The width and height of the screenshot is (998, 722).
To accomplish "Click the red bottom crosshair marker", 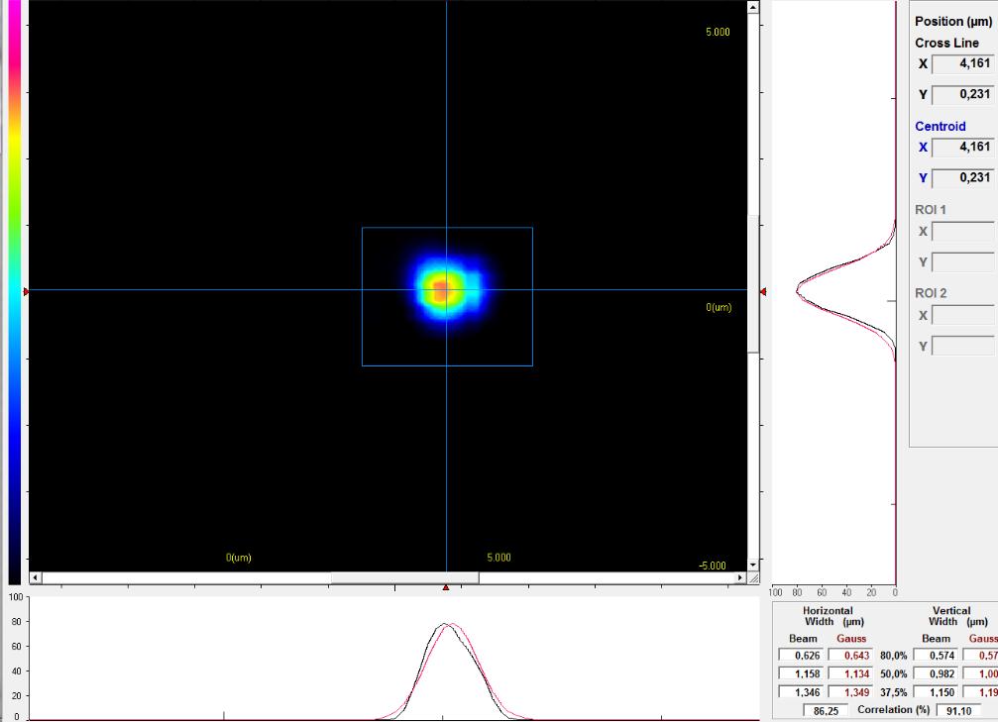I will (x=446, y=587).
